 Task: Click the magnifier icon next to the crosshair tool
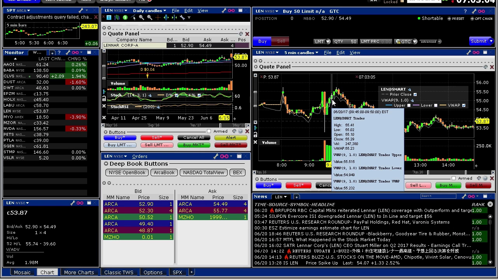(x=150, y=17)
